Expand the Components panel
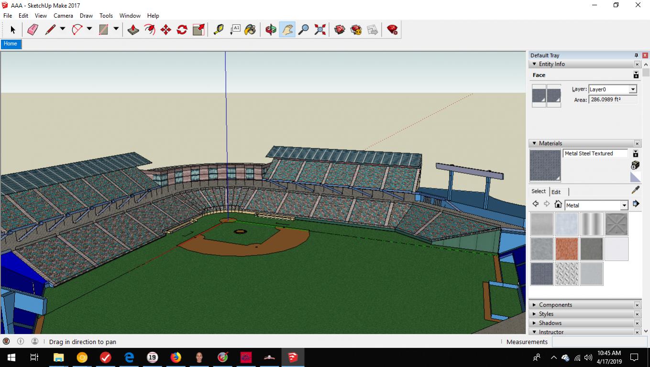Viewport: 650px width, 367px height. click(534, 305)
